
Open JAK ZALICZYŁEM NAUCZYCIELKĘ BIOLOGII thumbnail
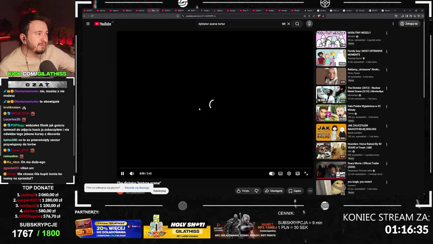331,132
